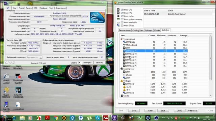Enable Stress system memory checkbox
216x121 pixels.
pos(122,19)
